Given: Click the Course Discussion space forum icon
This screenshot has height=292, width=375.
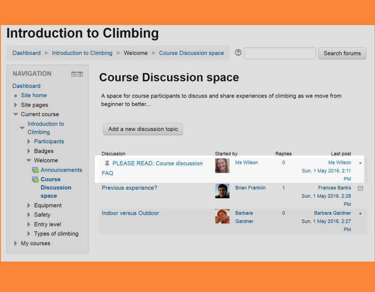Looking at the screenshot, I should 35,179.
